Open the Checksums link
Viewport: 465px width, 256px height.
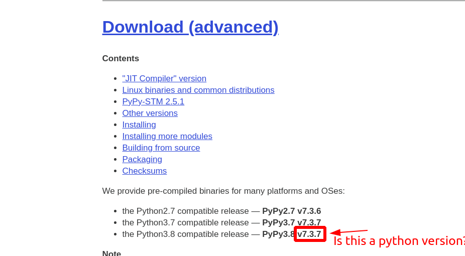145,171
